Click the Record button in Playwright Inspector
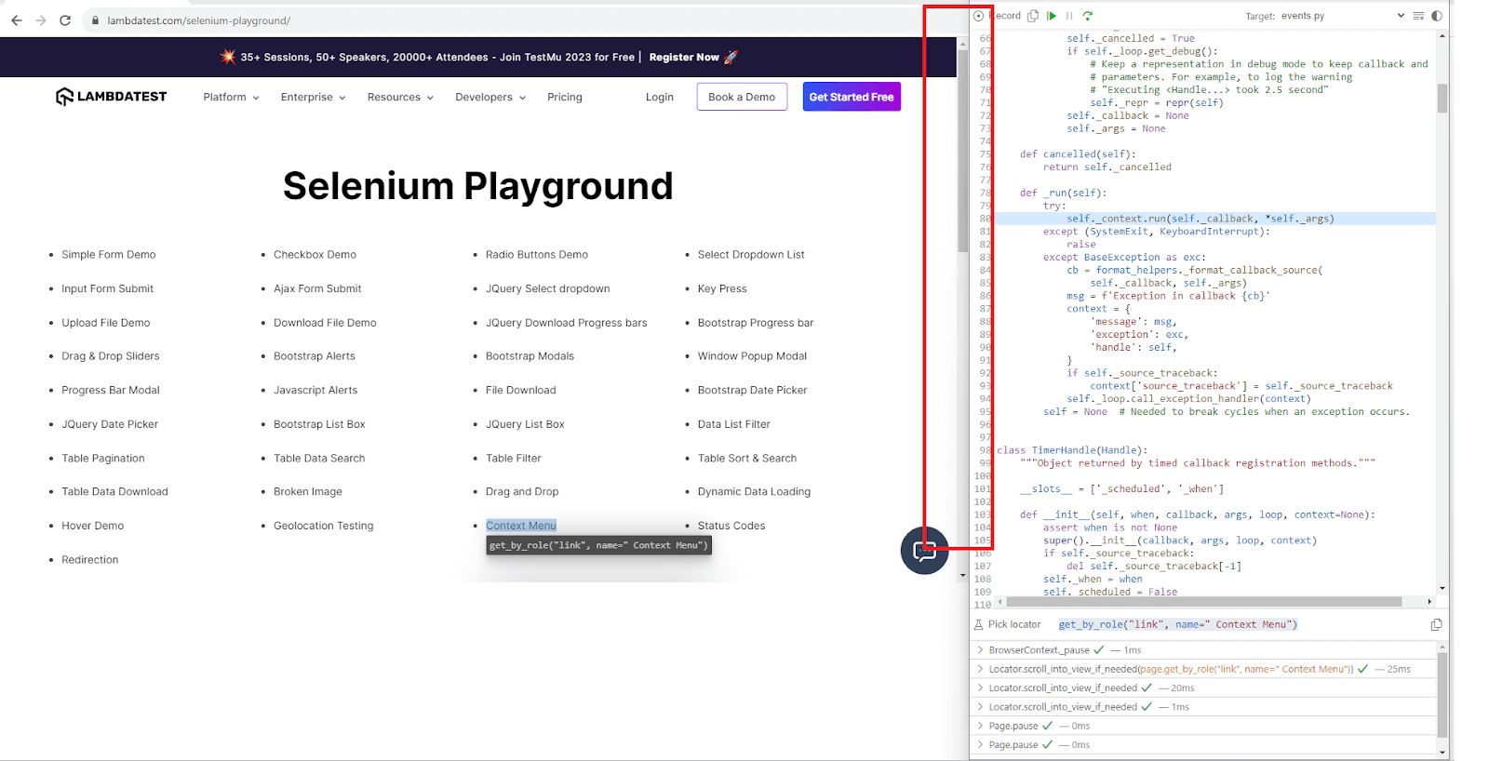 coord(998,16)
